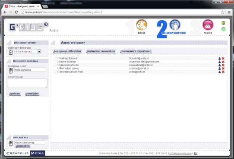Expand the Ardis testgroep doelgroep dropdown
This screenshot has height=159, width=234.
pyautogui.click(x=39, y=52)
